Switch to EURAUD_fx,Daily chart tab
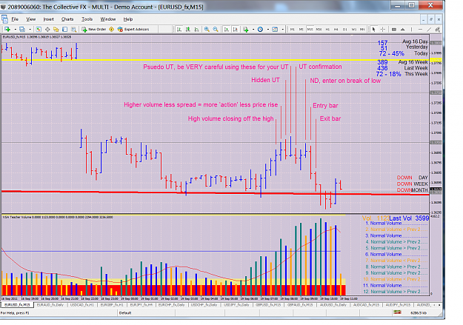Screen dimensions: 463x325 pyautogui.click(x=50, y=304)
